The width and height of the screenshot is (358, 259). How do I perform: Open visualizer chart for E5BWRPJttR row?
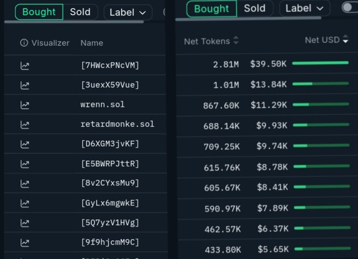click(x=24, y=164)
